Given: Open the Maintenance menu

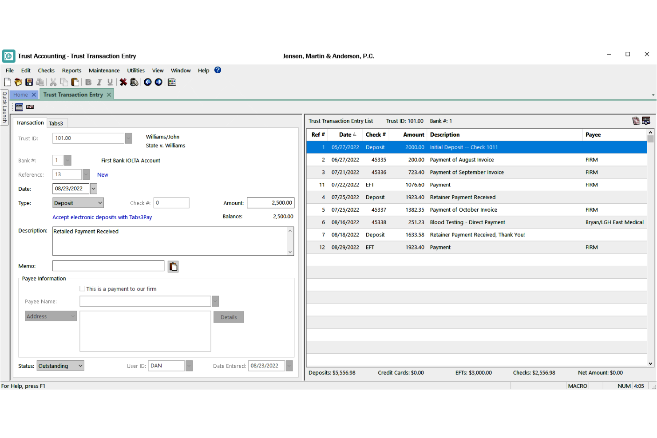Looking at the screenshot, I should 104,70.
